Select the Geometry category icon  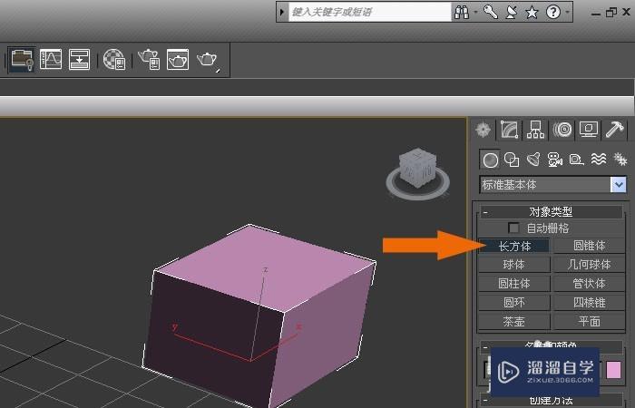tap(490, 160)
